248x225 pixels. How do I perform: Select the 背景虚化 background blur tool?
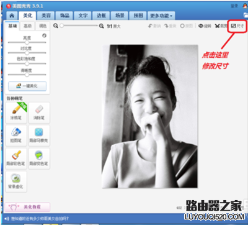pos(16,181)
